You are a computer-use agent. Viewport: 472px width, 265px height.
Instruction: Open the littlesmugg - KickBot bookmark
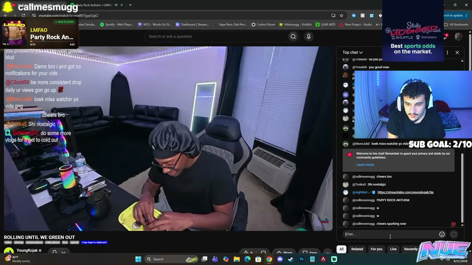(295, 25)
